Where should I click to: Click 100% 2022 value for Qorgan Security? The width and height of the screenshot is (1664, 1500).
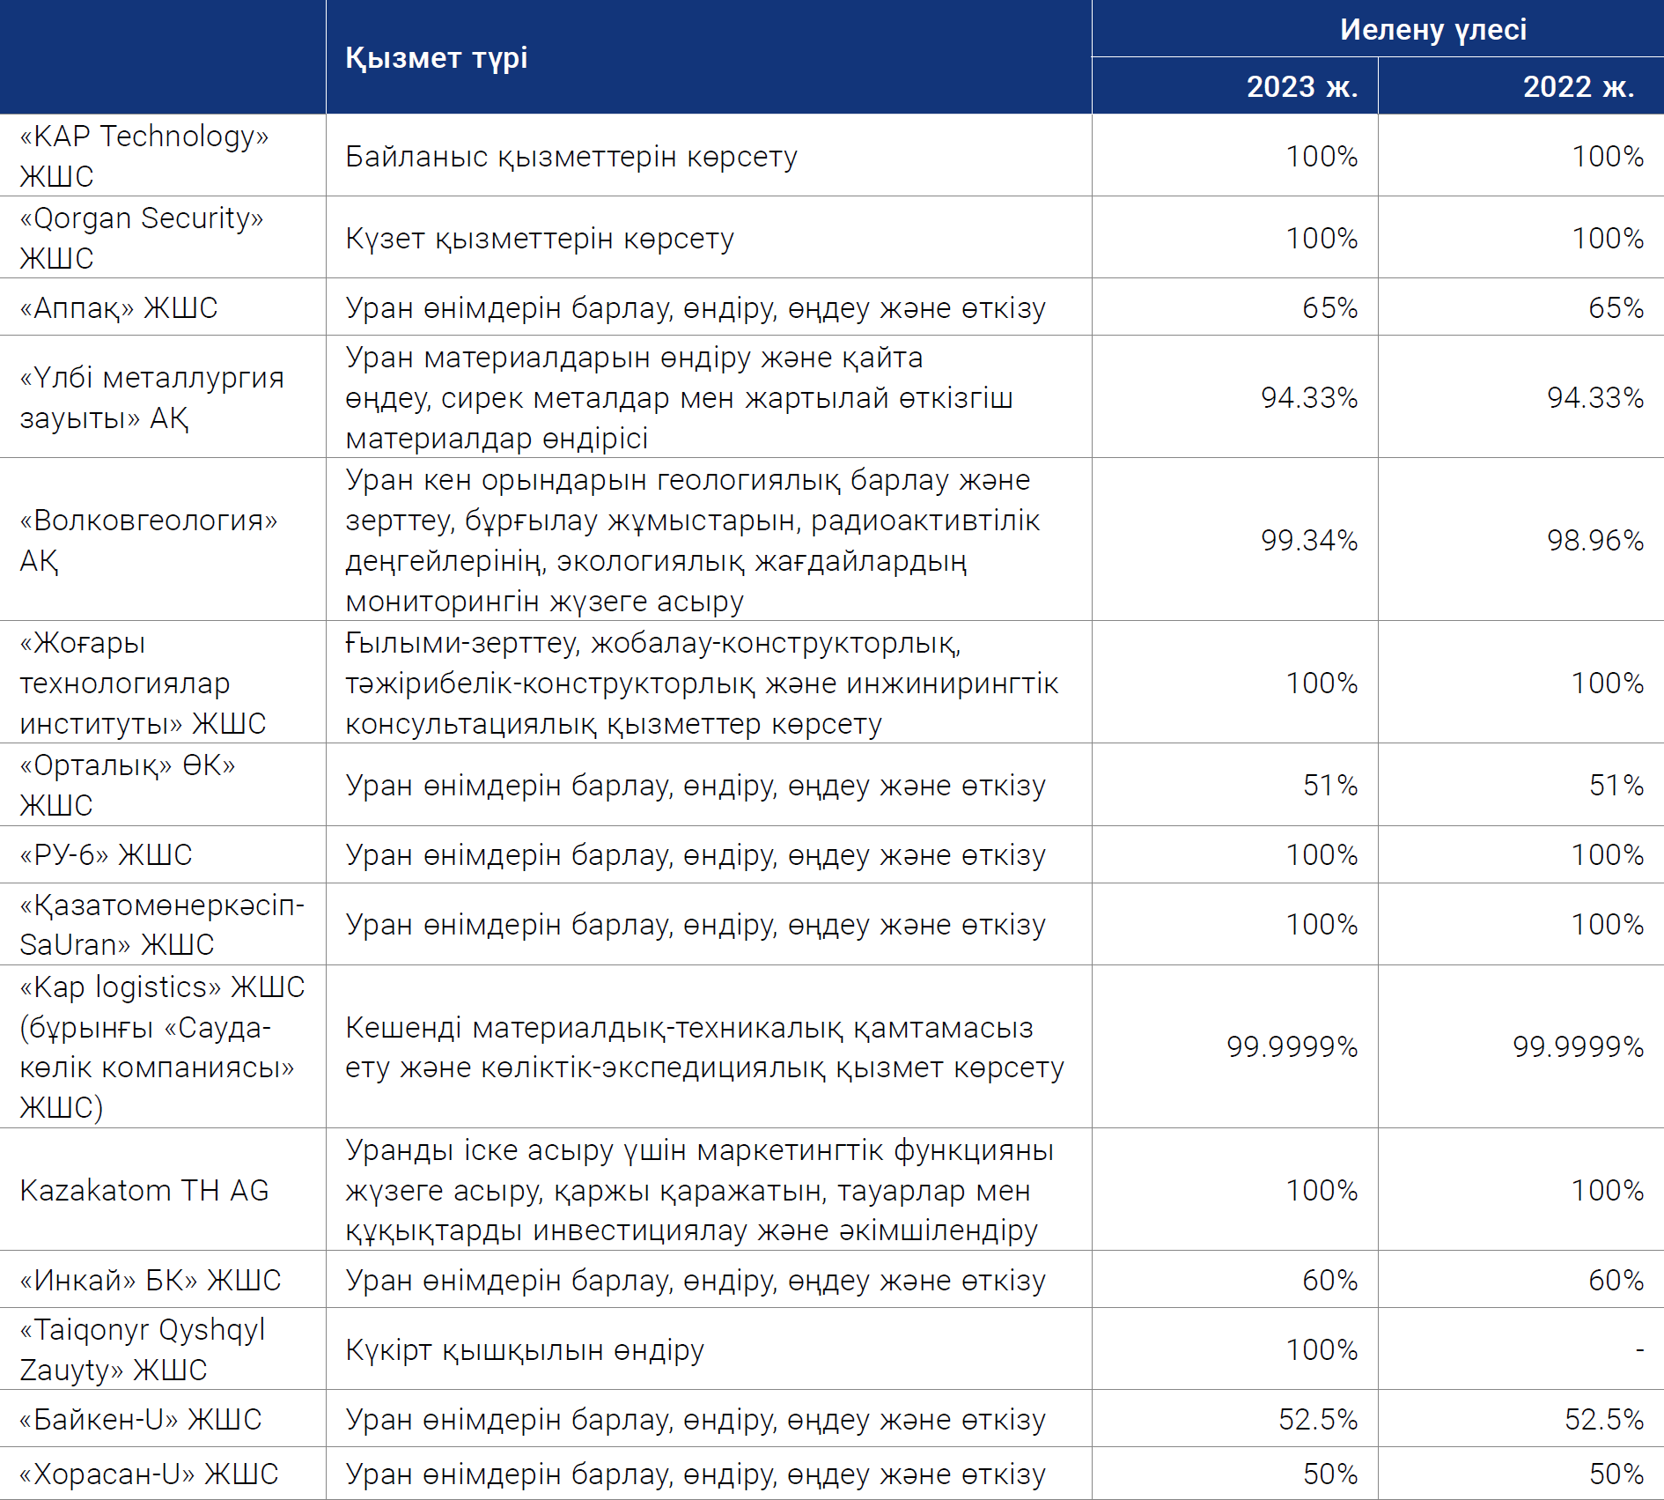tap(1609, 238)
